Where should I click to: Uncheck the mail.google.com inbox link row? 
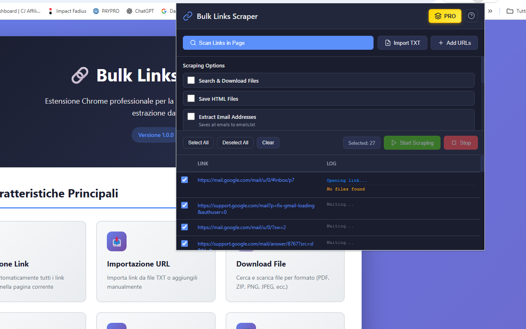coord(184,180)
